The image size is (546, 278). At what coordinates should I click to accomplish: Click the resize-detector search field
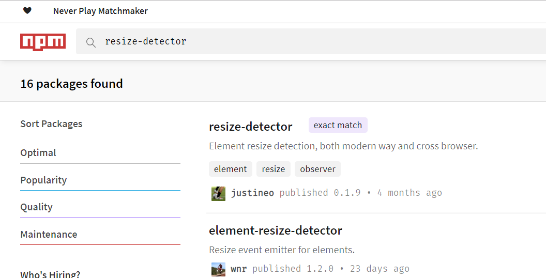pyautogui.click(x=311, y=41)
